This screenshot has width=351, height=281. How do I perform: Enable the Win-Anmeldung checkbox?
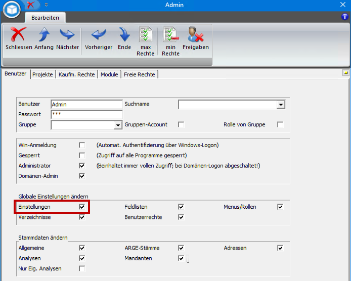(82, 145)
